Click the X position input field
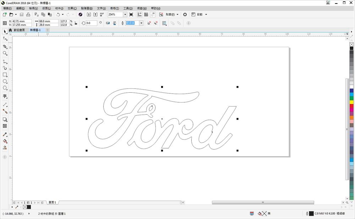Image resolution: width=355 pixels, height=219 pixels. (22, 21)
